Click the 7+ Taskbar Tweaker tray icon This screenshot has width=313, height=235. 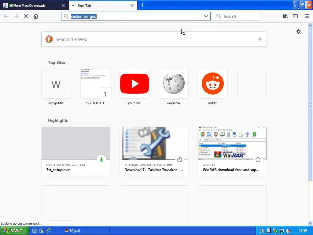[262, 231]
